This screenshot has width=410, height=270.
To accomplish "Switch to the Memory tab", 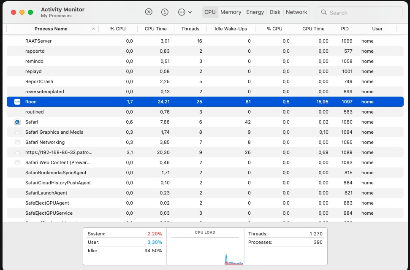I will [231, 12].
